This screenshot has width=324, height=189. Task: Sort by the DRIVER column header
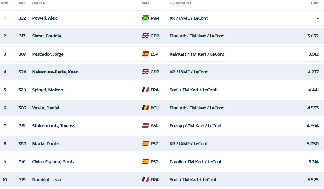click(x=39, y=3)
